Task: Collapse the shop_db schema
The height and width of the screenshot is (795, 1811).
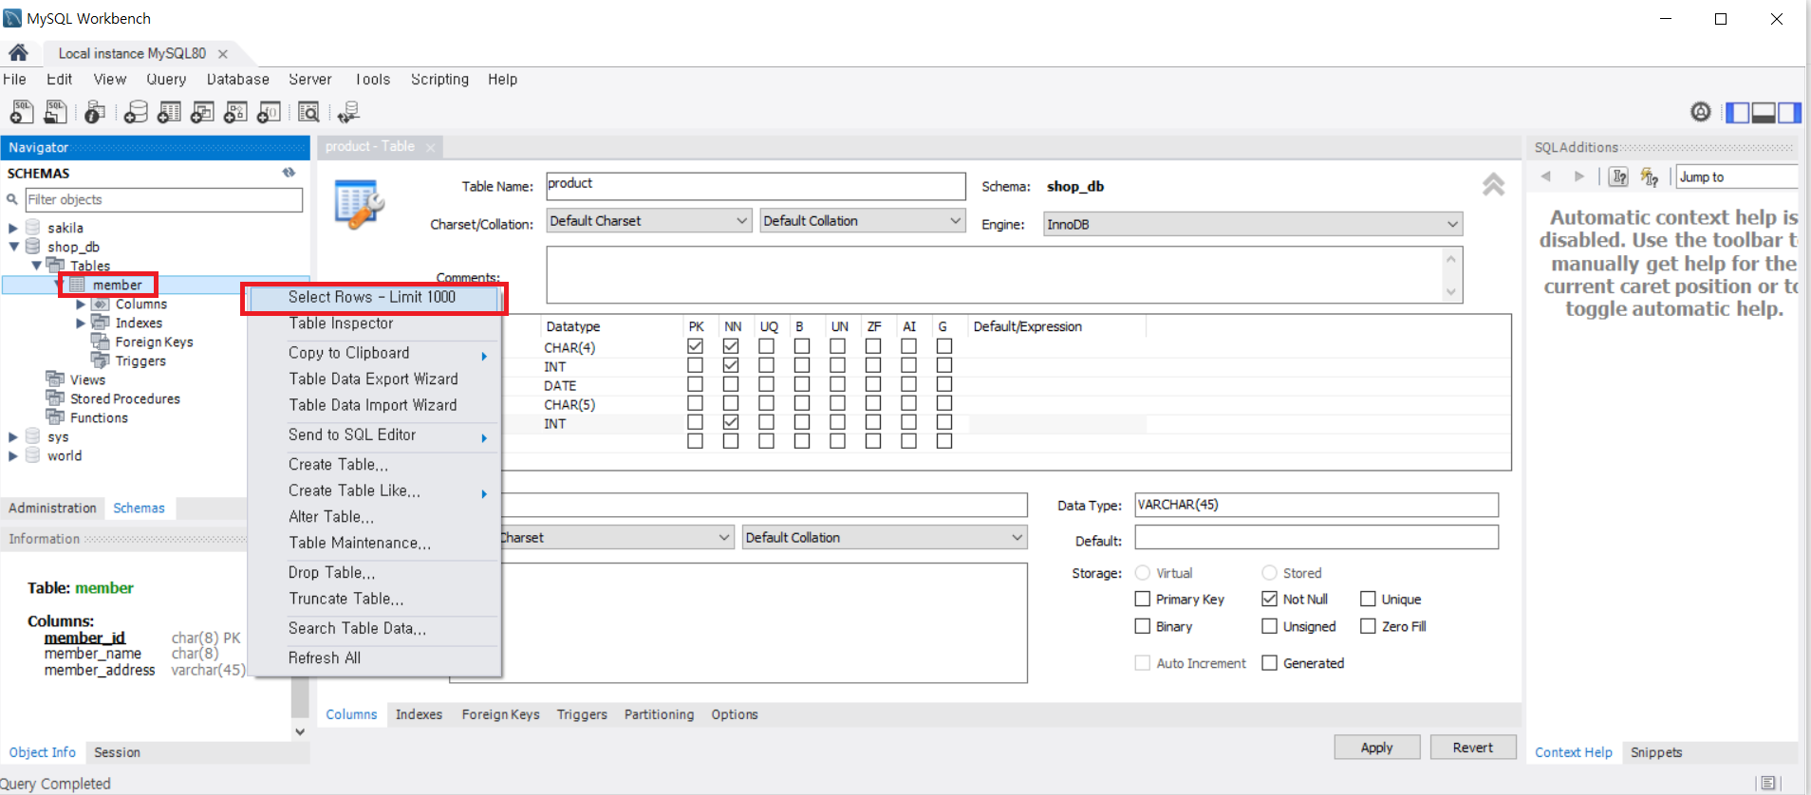Action: pyautogui.click(x=13, y=247)
